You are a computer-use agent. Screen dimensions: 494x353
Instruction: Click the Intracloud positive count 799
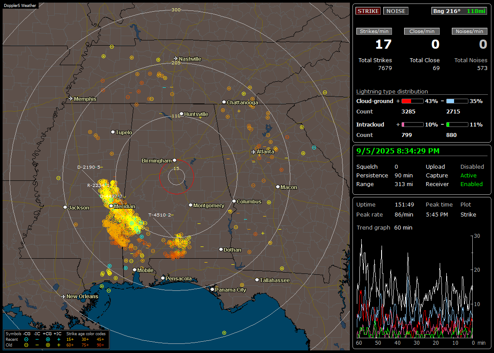pyautogui.click(x=407, y=135)
